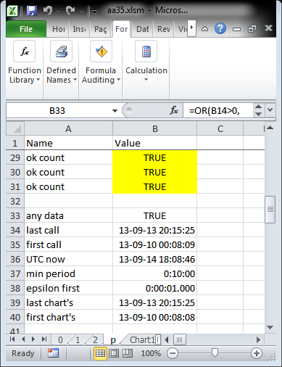Click the zoom out minus button
Viewport: 282px width, 367px height.
pyautogui.click(x=173, y=353)
